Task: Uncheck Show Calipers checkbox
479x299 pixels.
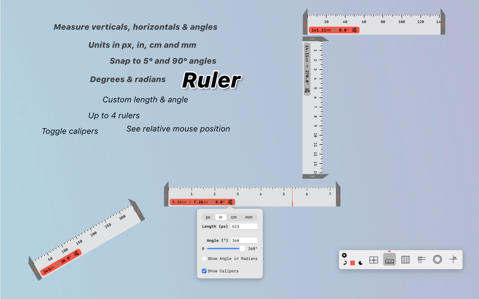Action: (204, 271)
